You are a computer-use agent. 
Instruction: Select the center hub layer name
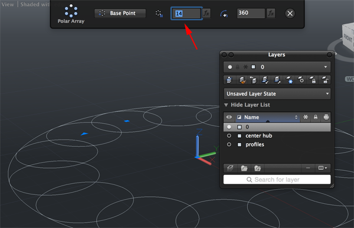tap(259, 136)
